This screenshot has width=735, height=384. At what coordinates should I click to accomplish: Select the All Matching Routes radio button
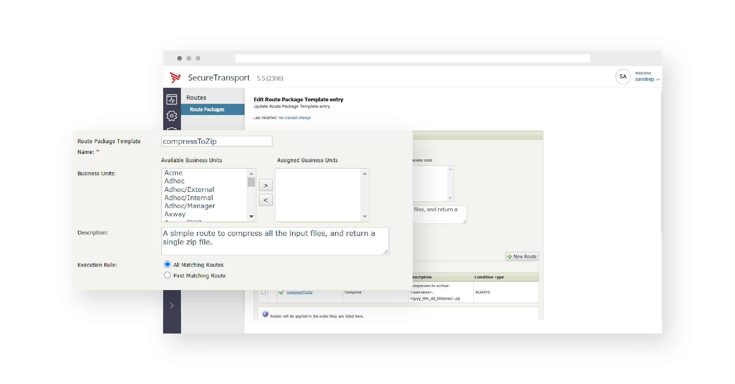(167, 264)
